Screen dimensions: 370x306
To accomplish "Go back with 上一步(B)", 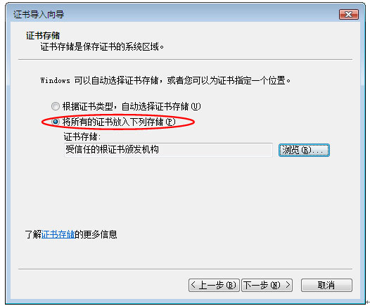I will click(214, 285).
